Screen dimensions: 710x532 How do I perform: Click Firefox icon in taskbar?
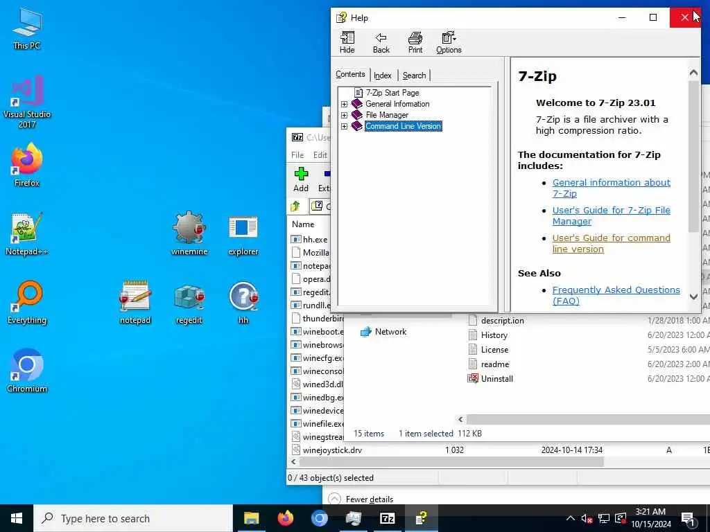(285, 518)
